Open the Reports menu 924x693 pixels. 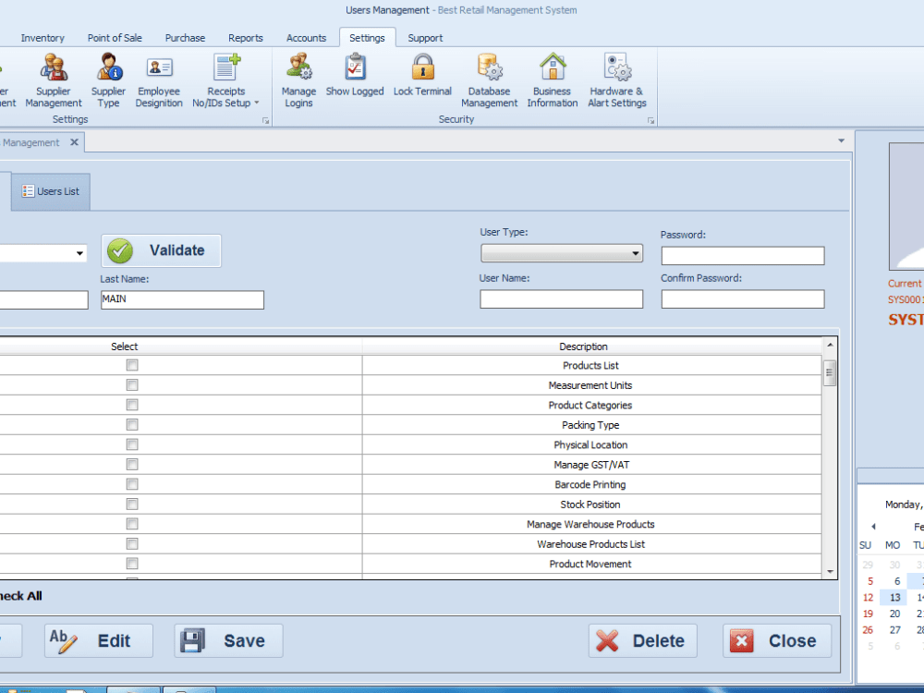[245, 38]
